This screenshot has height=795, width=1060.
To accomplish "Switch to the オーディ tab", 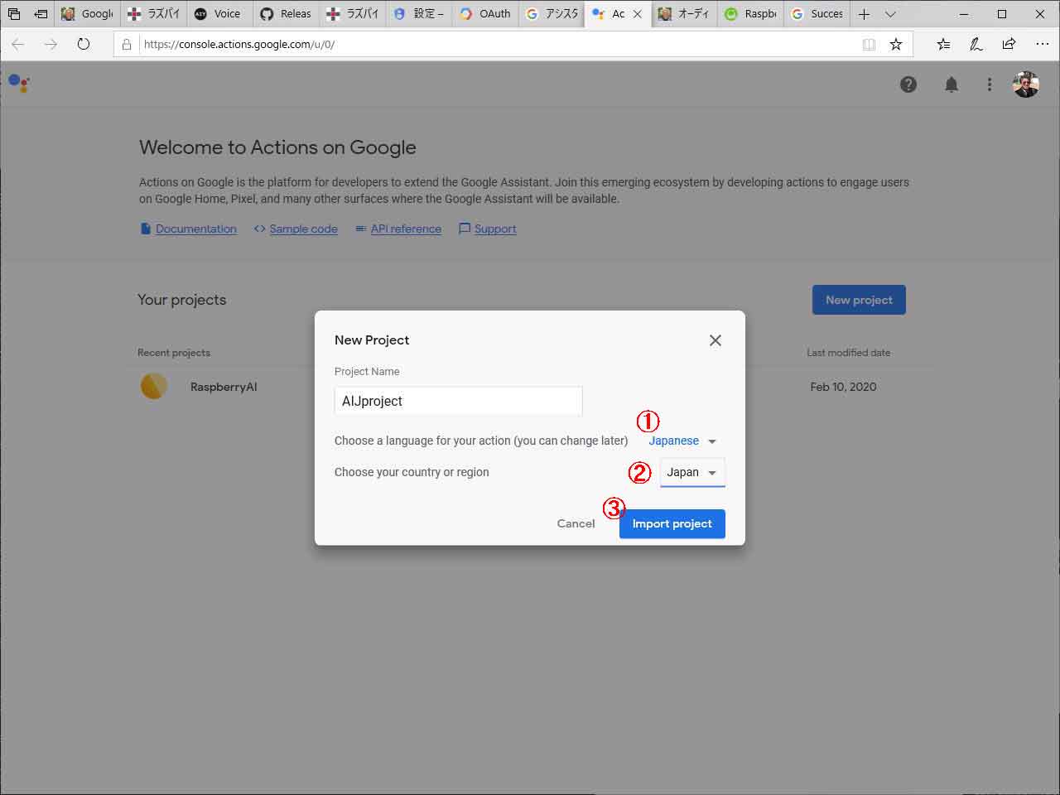I will pyautogui.click(x=684, y=14).
